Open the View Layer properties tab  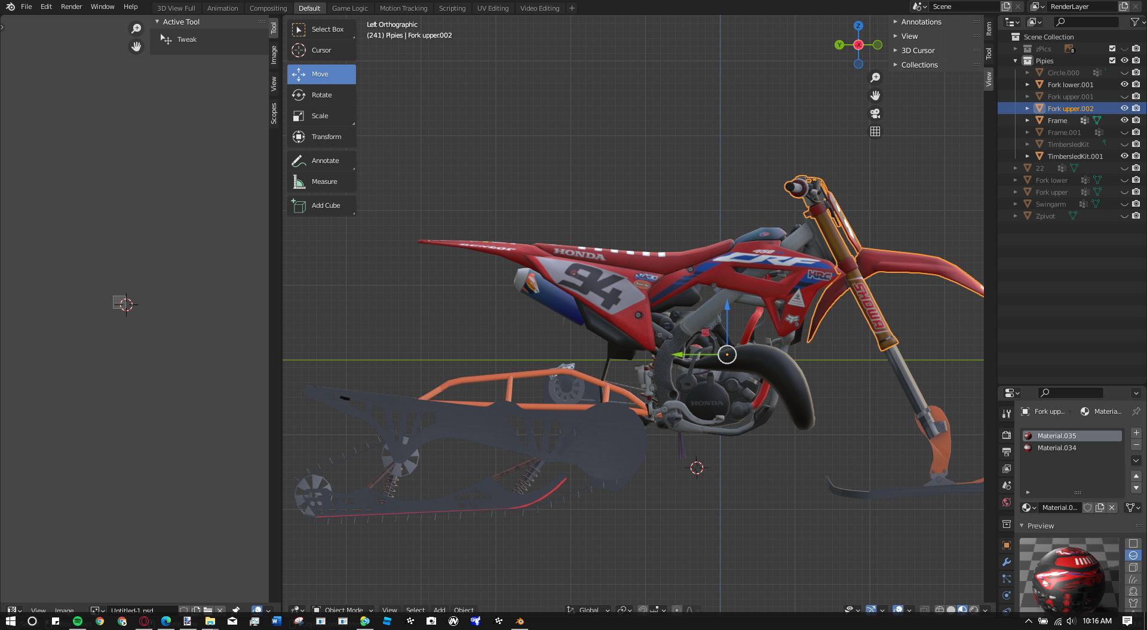click(1007, 469)
